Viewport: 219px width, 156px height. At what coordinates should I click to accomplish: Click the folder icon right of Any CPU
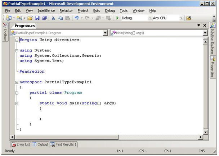click(x=188, y=18)
